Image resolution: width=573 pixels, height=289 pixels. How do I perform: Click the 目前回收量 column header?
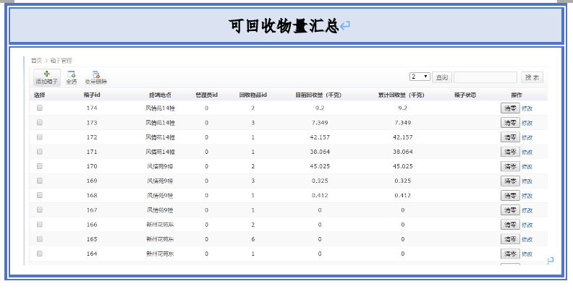318,95
